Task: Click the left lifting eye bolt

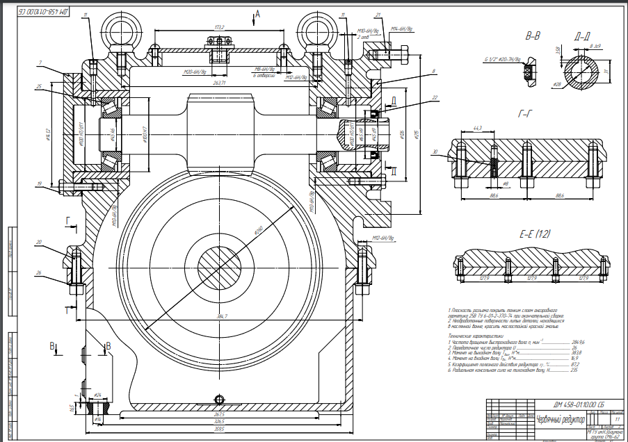Action: point(116,28)
